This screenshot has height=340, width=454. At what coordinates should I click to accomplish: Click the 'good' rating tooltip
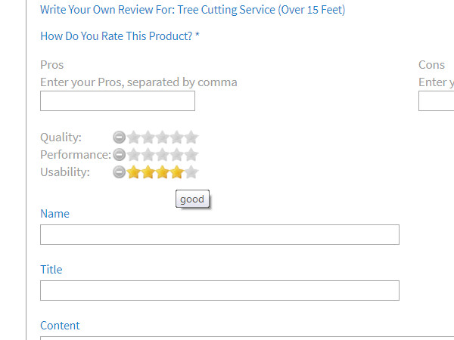click(192, 199)
